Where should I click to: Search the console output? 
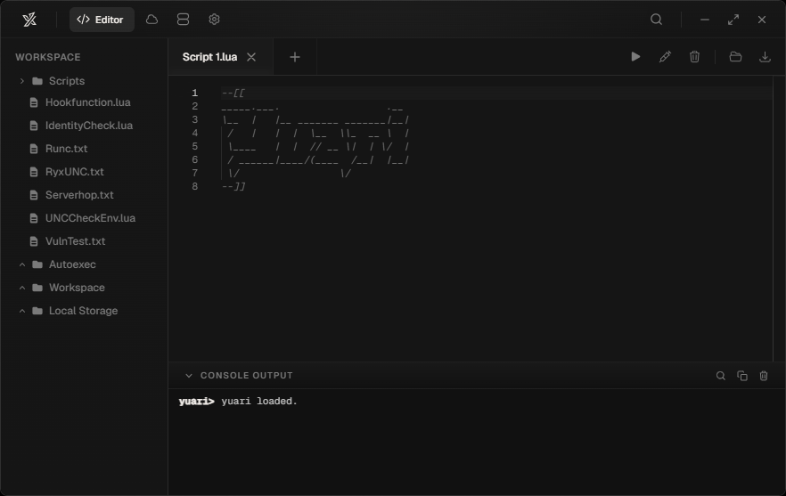721,376
